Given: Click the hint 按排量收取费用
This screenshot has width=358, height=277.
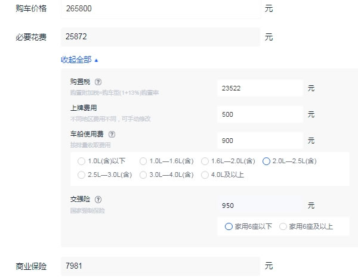Looking at the screenshot, I should pos(91,145).
